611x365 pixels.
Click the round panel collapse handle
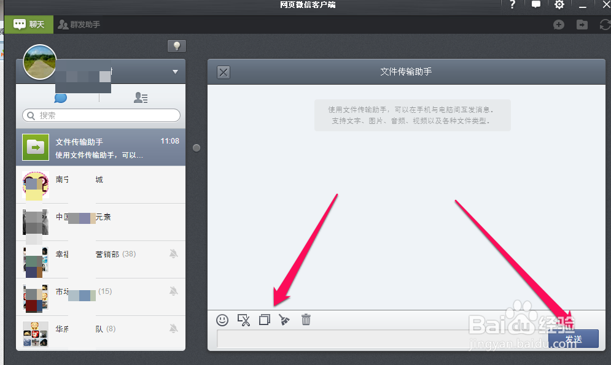pos(197,148)
